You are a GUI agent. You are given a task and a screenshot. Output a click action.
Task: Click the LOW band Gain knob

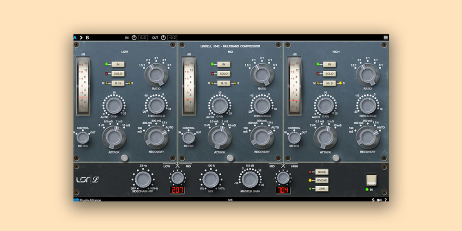click(x=114, y=105)
